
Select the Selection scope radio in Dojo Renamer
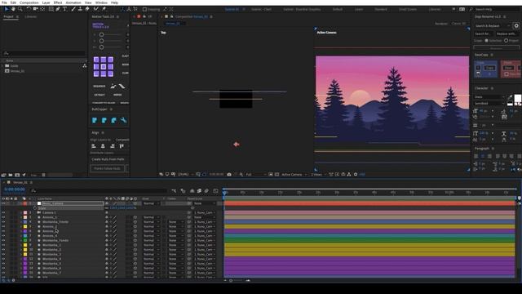(486, 40)
